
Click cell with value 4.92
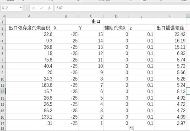[x=170, y=98]
